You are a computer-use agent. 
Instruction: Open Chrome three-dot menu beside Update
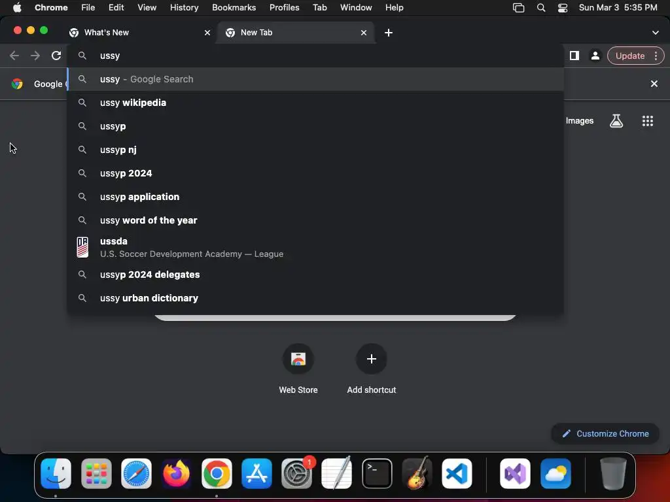656,56
